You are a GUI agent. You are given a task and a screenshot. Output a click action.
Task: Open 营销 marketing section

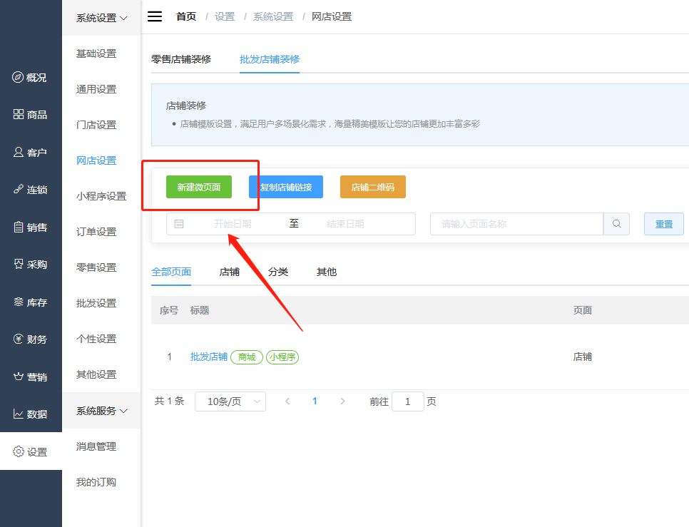point(30,377)
